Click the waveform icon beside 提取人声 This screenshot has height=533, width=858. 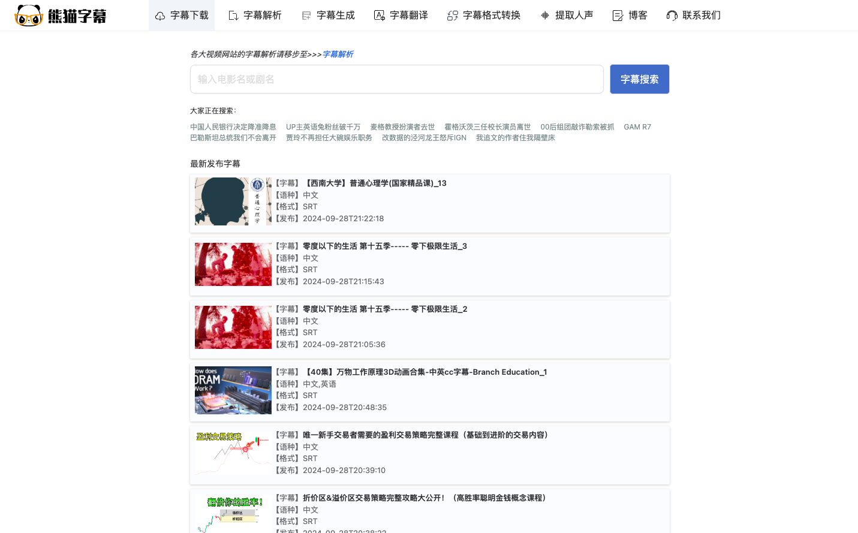tap(545, 16)
